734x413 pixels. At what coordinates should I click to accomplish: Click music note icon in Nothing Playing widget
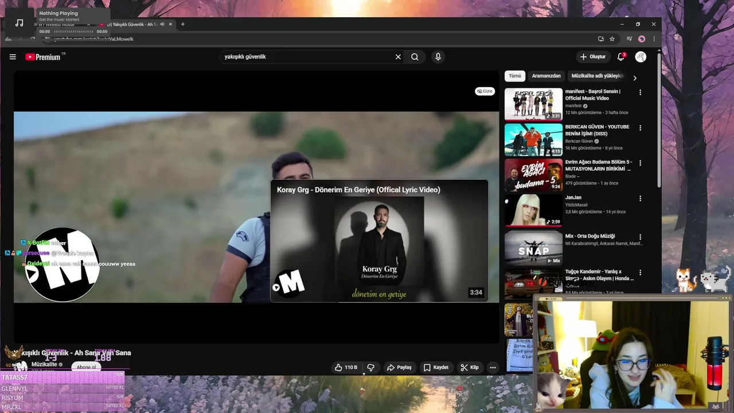click(x=19, y=23)
